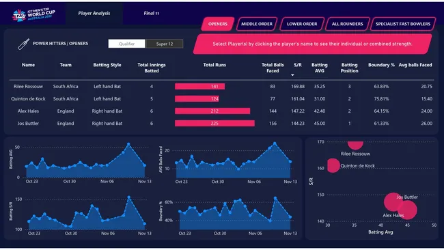The image size is (444, 250).
Task: Sort by the S/R column header
Action: [x=298, y=65]
